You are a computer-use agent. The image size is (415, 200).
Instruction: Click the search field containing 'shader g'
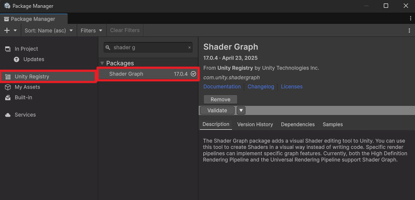pyautogui.click(x=148, y=47)
